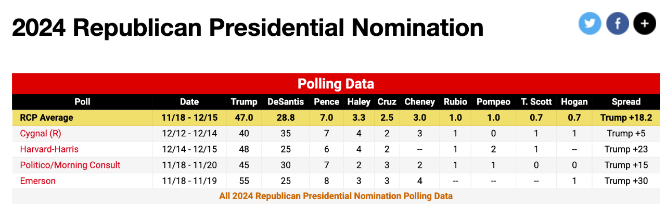Open the plus more-sharing icon
This screenshot has height=220, width=666.
click(x=645, y=24)
